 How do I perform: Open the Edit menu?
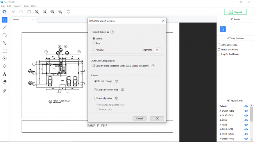pos(9,6)
